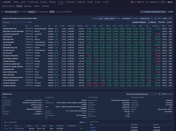The image size is (176, 131).
Task: Toggle the Peer overlay checkbox
Action: click(x=164, y=94)
